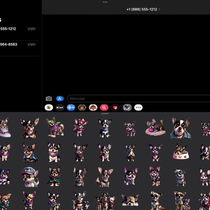
Task: Open the Photos app in the app strip
Action: coord(49,107)
